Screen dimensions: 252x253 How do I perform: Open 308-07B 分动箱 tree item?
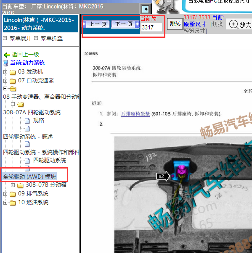46,184
